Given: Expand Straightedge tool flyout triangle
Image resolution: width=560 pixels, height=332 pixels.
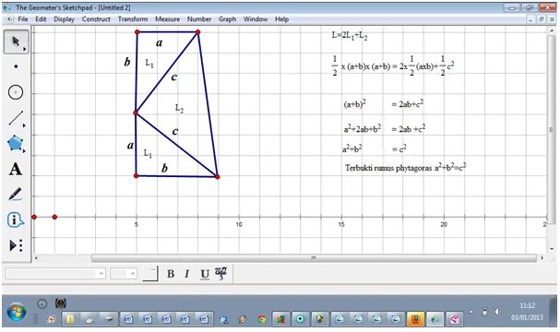Looking at the screenshot, I should [24, 125].
